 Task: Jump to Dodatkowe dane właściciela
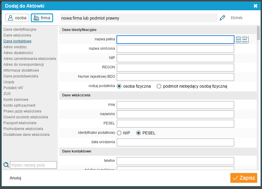point(27,134)
